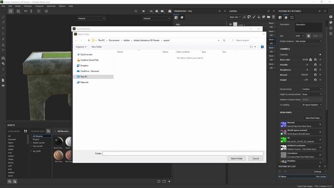Remove the Normal mesh map with its X
This screenshot has width=334, height=188.
click(x=320, y=124)
